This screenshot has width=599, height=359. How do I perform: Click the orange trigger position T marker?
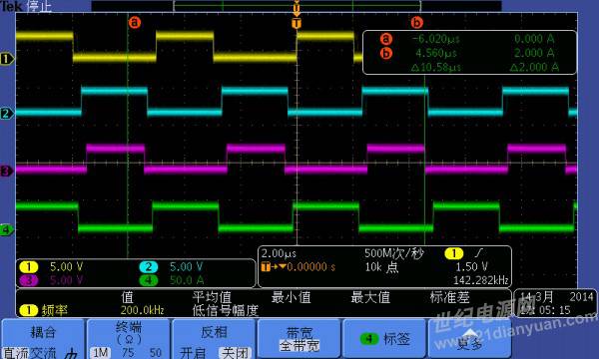[297, 24]
